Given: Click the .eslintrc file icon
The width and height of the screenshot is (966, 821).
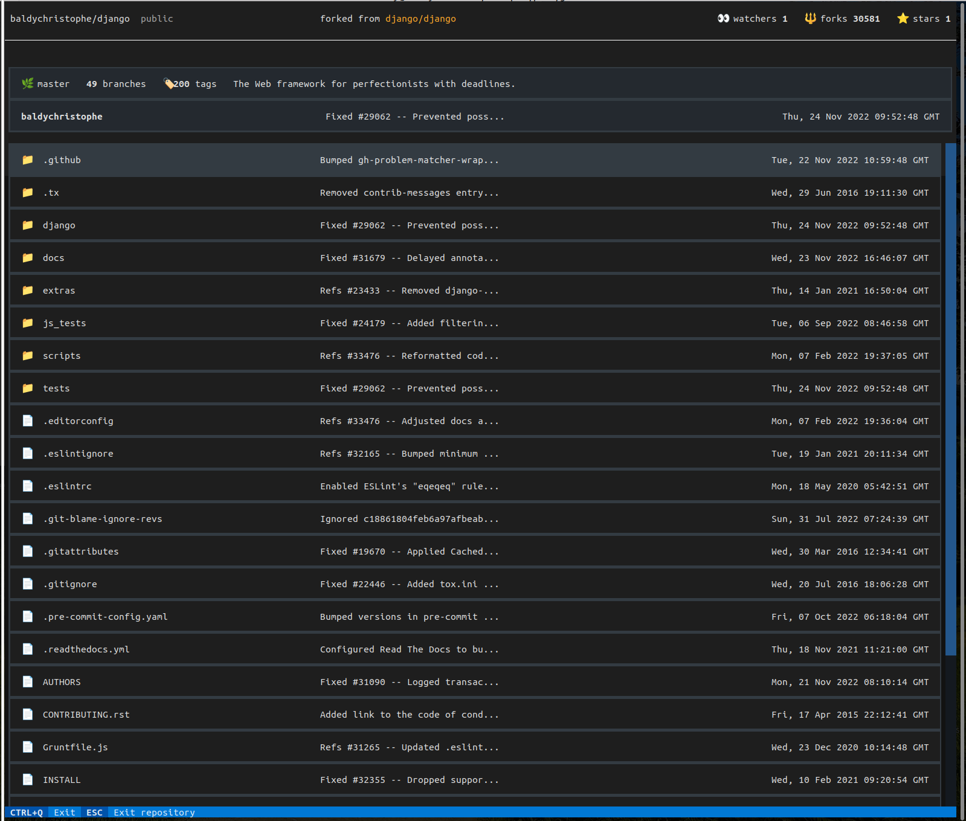Looking at the screenshot, I should (x=28, y=486).
